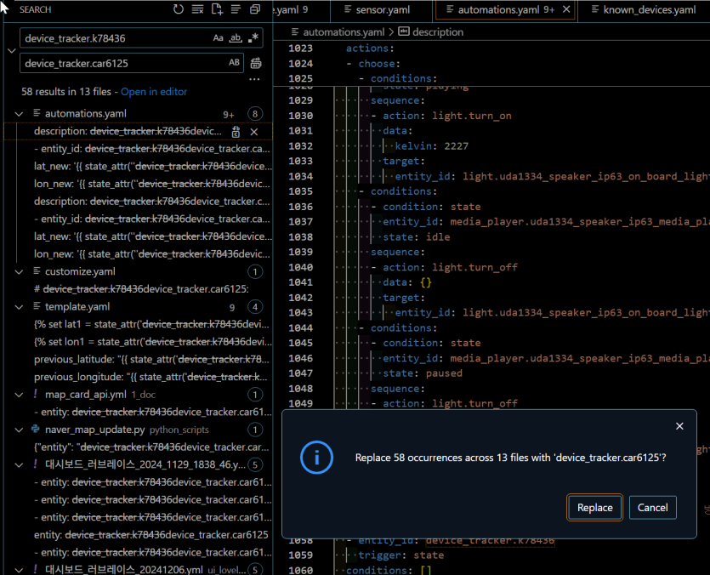710x575 pixels.
Task: Collapse all search results
Action: [x=255, y=9]
